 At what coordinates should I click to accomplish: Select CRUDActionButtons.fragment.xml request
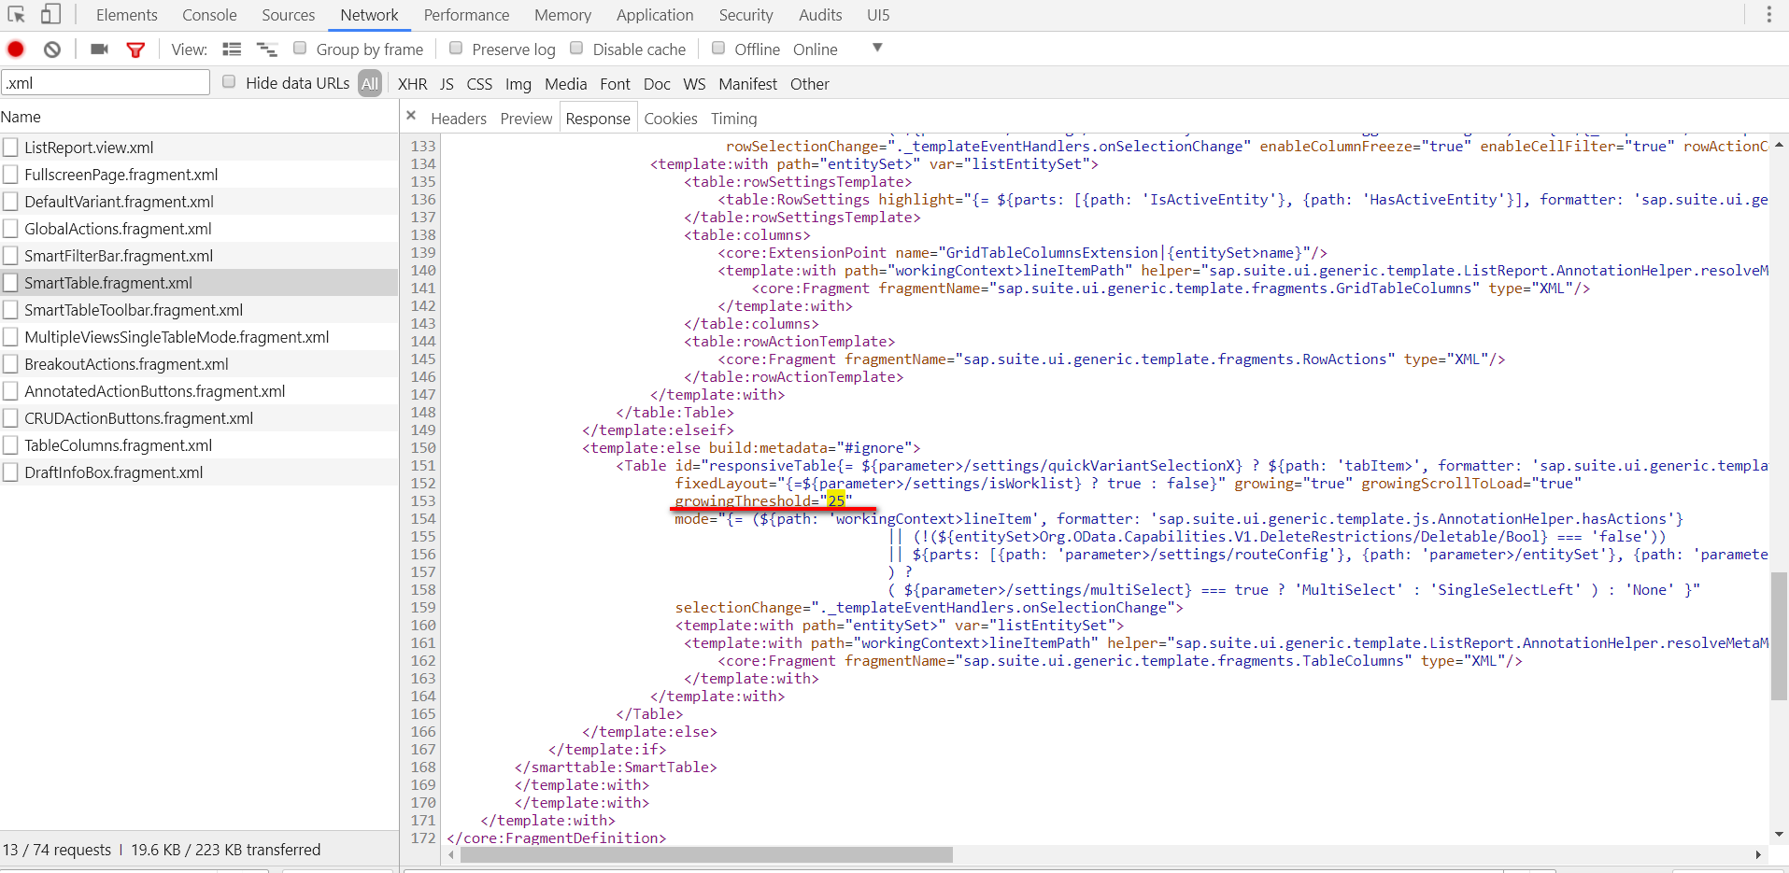(199, 418)
